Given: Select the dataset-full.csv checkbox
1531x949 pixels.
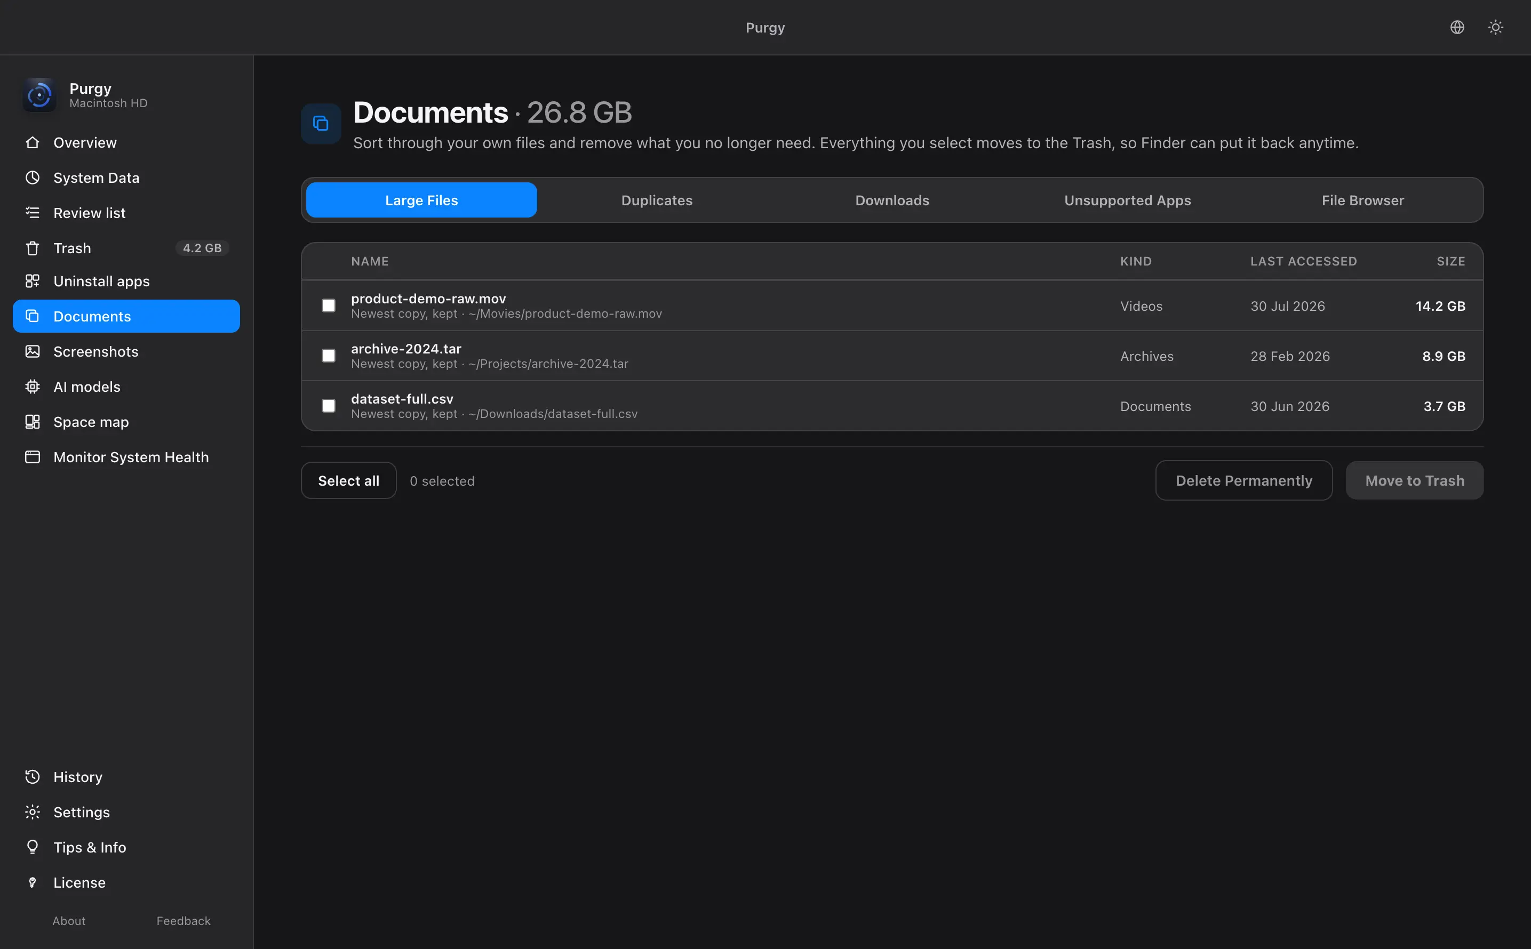Looking at the screenshot, I should (x=329, y=406).
